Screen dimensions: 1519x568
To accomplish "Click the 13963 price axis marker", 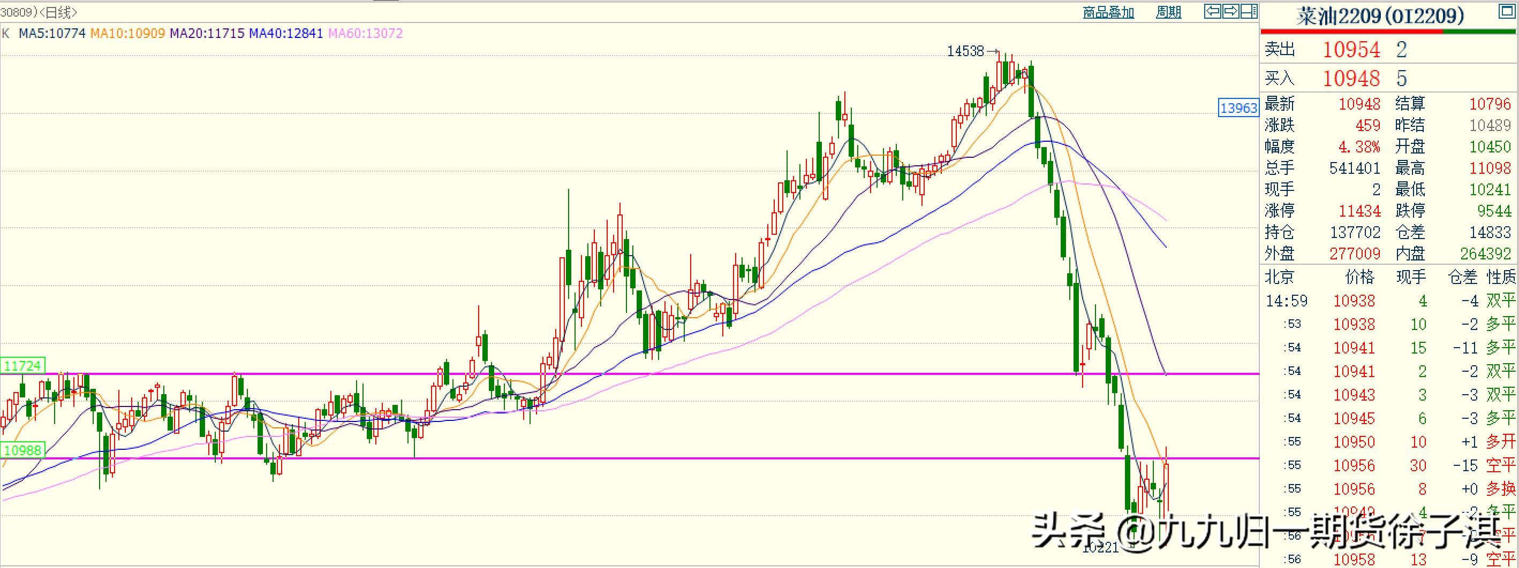I will click(x=1238, y=108).
